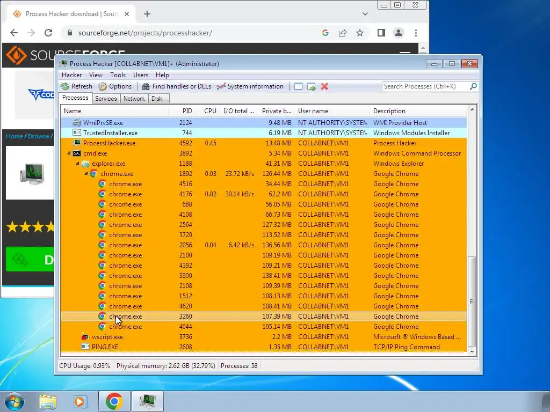
Task: Open the Tools menu
Action: point(118,75)
